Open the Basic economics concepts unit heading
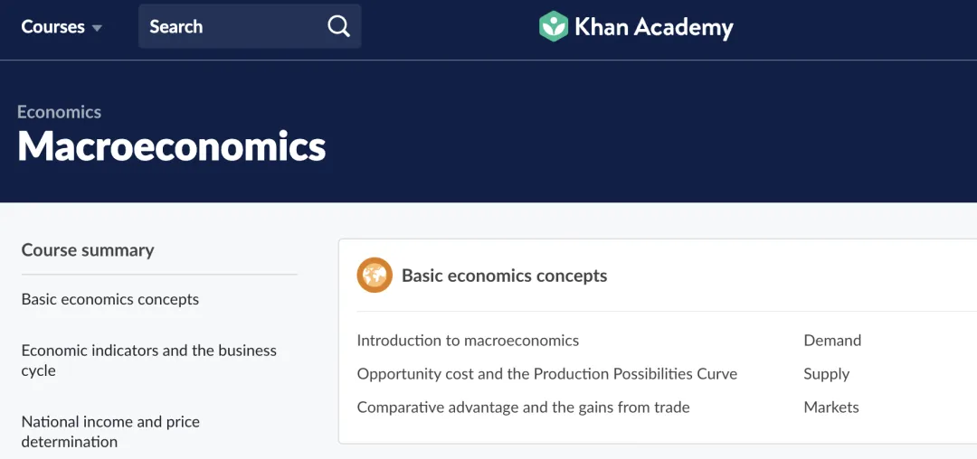977x459 pixels. coord(504,276)
